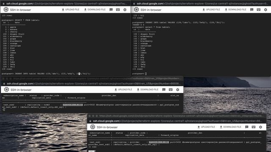Click 'test_sub2' subscription name in terminal
This screenshot has height=152, width=271.
pos(9,105)
